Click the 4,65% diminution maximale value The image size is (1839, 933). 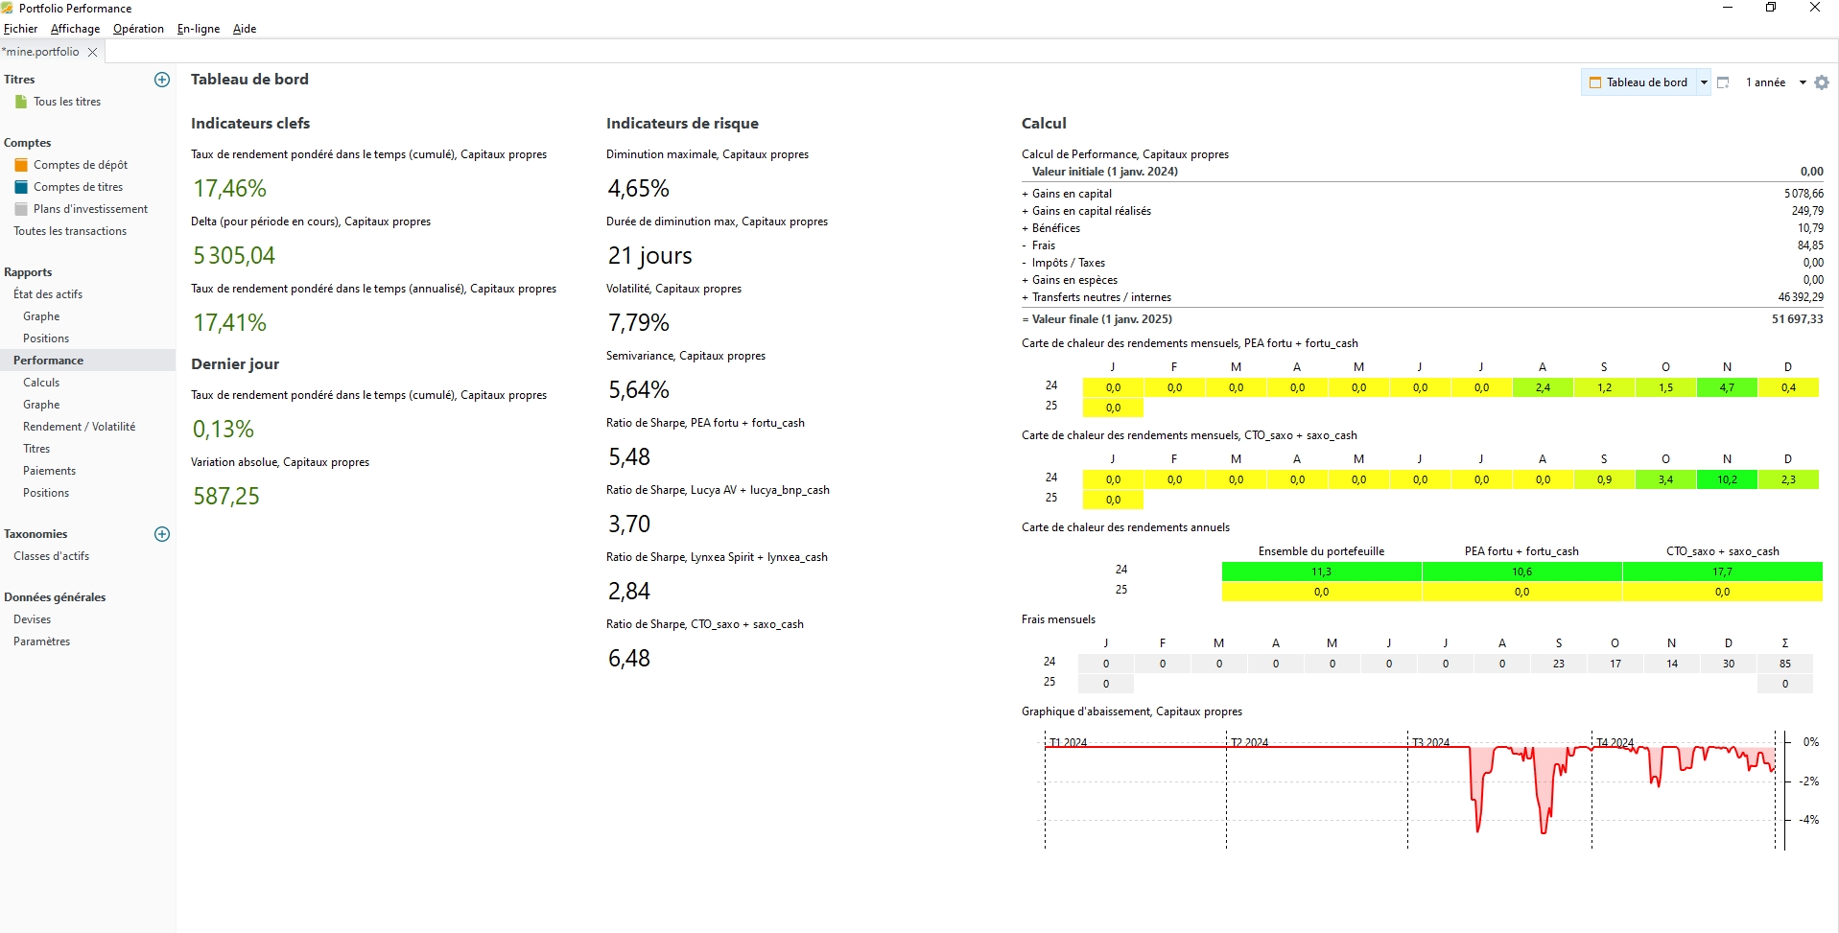639,189
